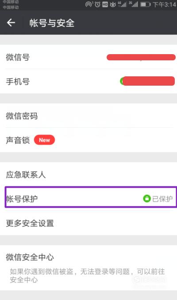Open the 手机号 setting
This screenshot has height=300, width=177.
tap(88, 81)
